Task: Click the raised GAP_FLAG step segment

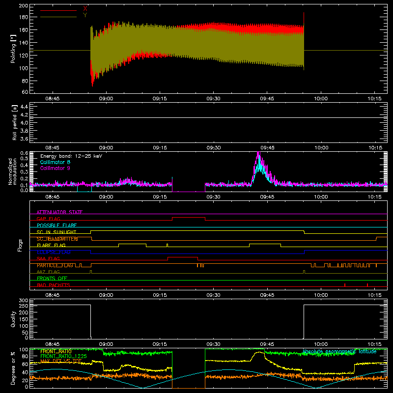Action: [189, 217]
